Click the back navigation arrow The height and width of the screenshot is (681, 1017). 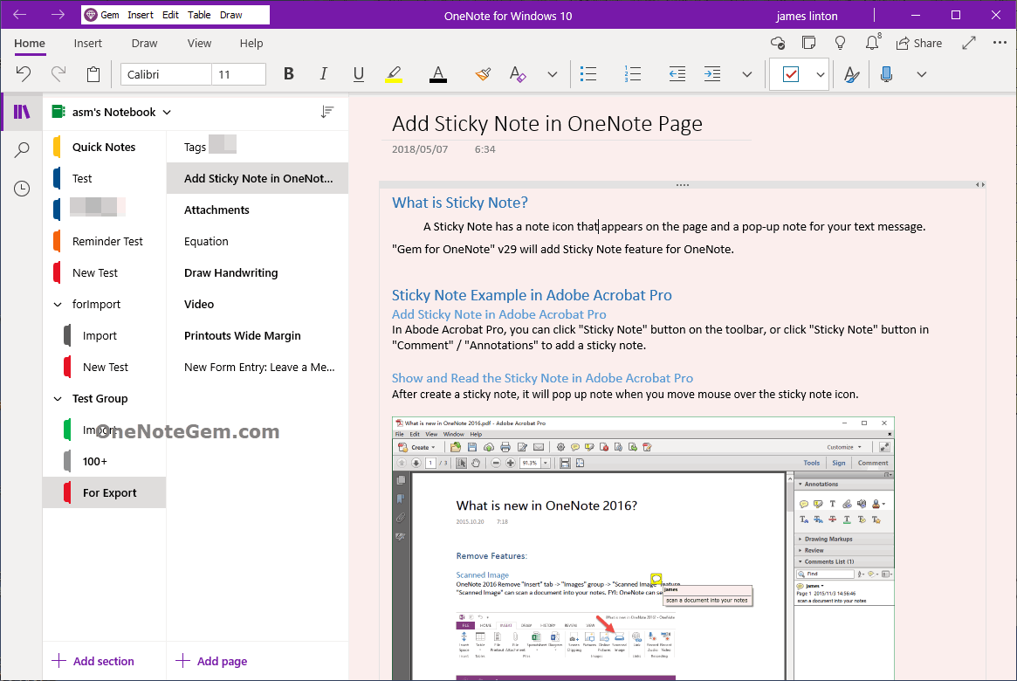click(x=20, y=14)
